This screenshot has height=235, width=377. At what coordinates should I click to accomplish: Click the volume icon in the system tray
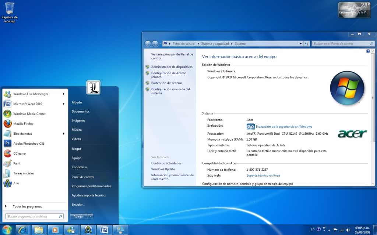[348, 230]
